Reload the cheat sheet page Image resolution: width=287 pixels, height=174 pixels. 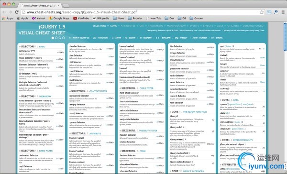point(17,12)
